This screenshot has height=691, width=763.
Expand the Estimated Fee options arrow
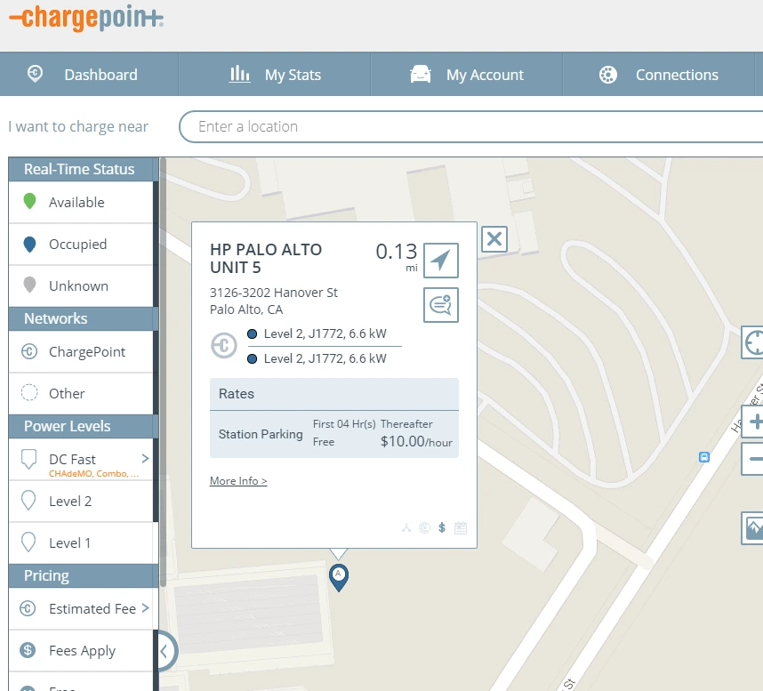pyautogui.click(x=145, y=607)
